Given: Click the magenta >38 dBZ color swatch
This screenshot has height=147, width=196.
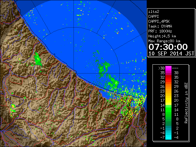Looking at the screenshot, I should pyautogui.click(x=168, y=68).
